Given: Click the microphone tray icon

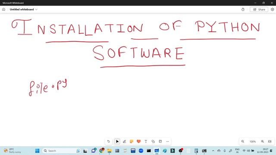Looking at the screenshot, I should click(225, 151).
